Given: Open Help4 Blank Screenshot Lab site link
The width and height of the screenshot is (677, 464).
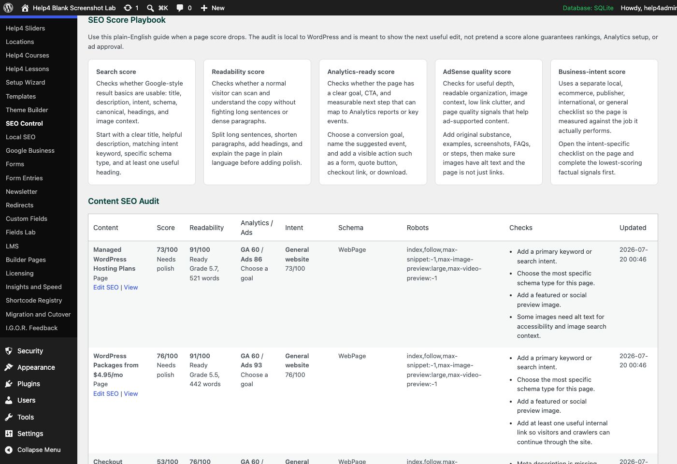Looking at the screenshot, I should pos(74,8).
